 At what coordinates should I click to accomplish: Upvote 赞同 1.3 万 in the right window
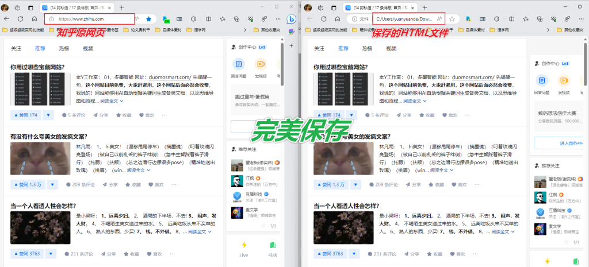coord(331,184)
